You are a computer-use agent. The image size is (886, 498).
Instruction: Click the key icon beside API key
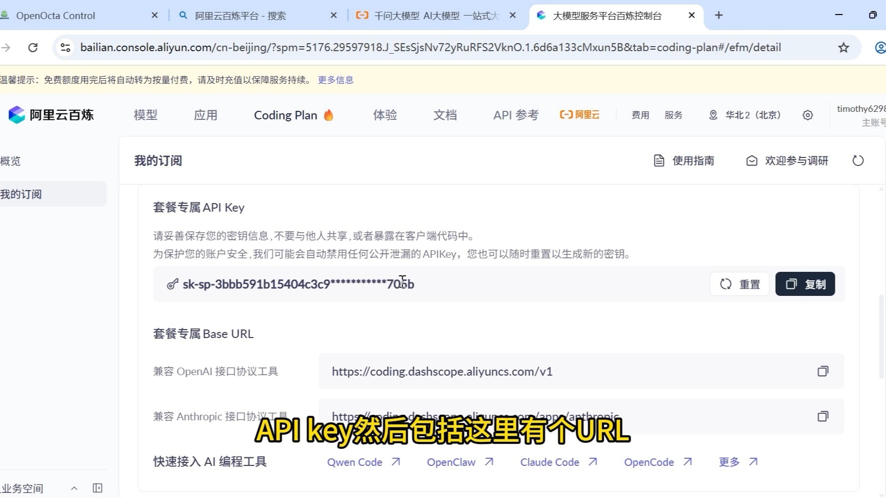click(x=172, y=284)
